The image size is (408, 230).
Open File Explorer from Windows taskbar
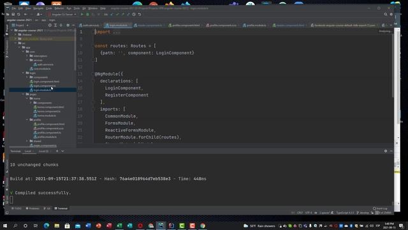pyautogui.click(x=57, y=226)
